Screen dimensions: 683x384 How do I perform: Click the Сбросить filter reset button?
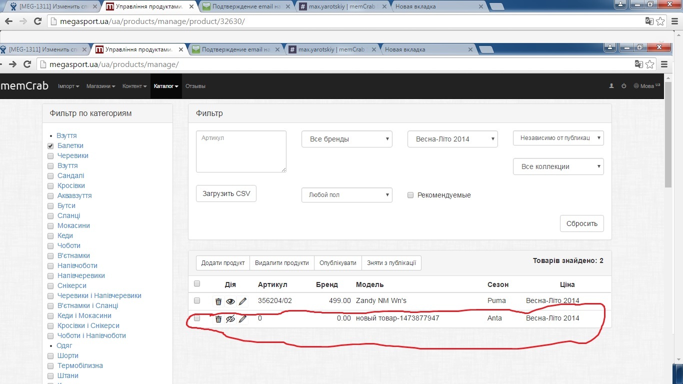581,223
